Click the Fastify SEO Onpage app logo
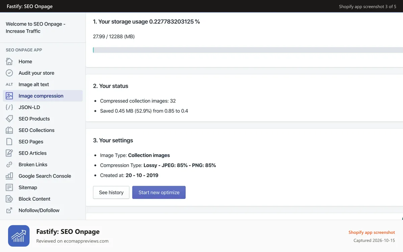403x252 pixels. 19,236
